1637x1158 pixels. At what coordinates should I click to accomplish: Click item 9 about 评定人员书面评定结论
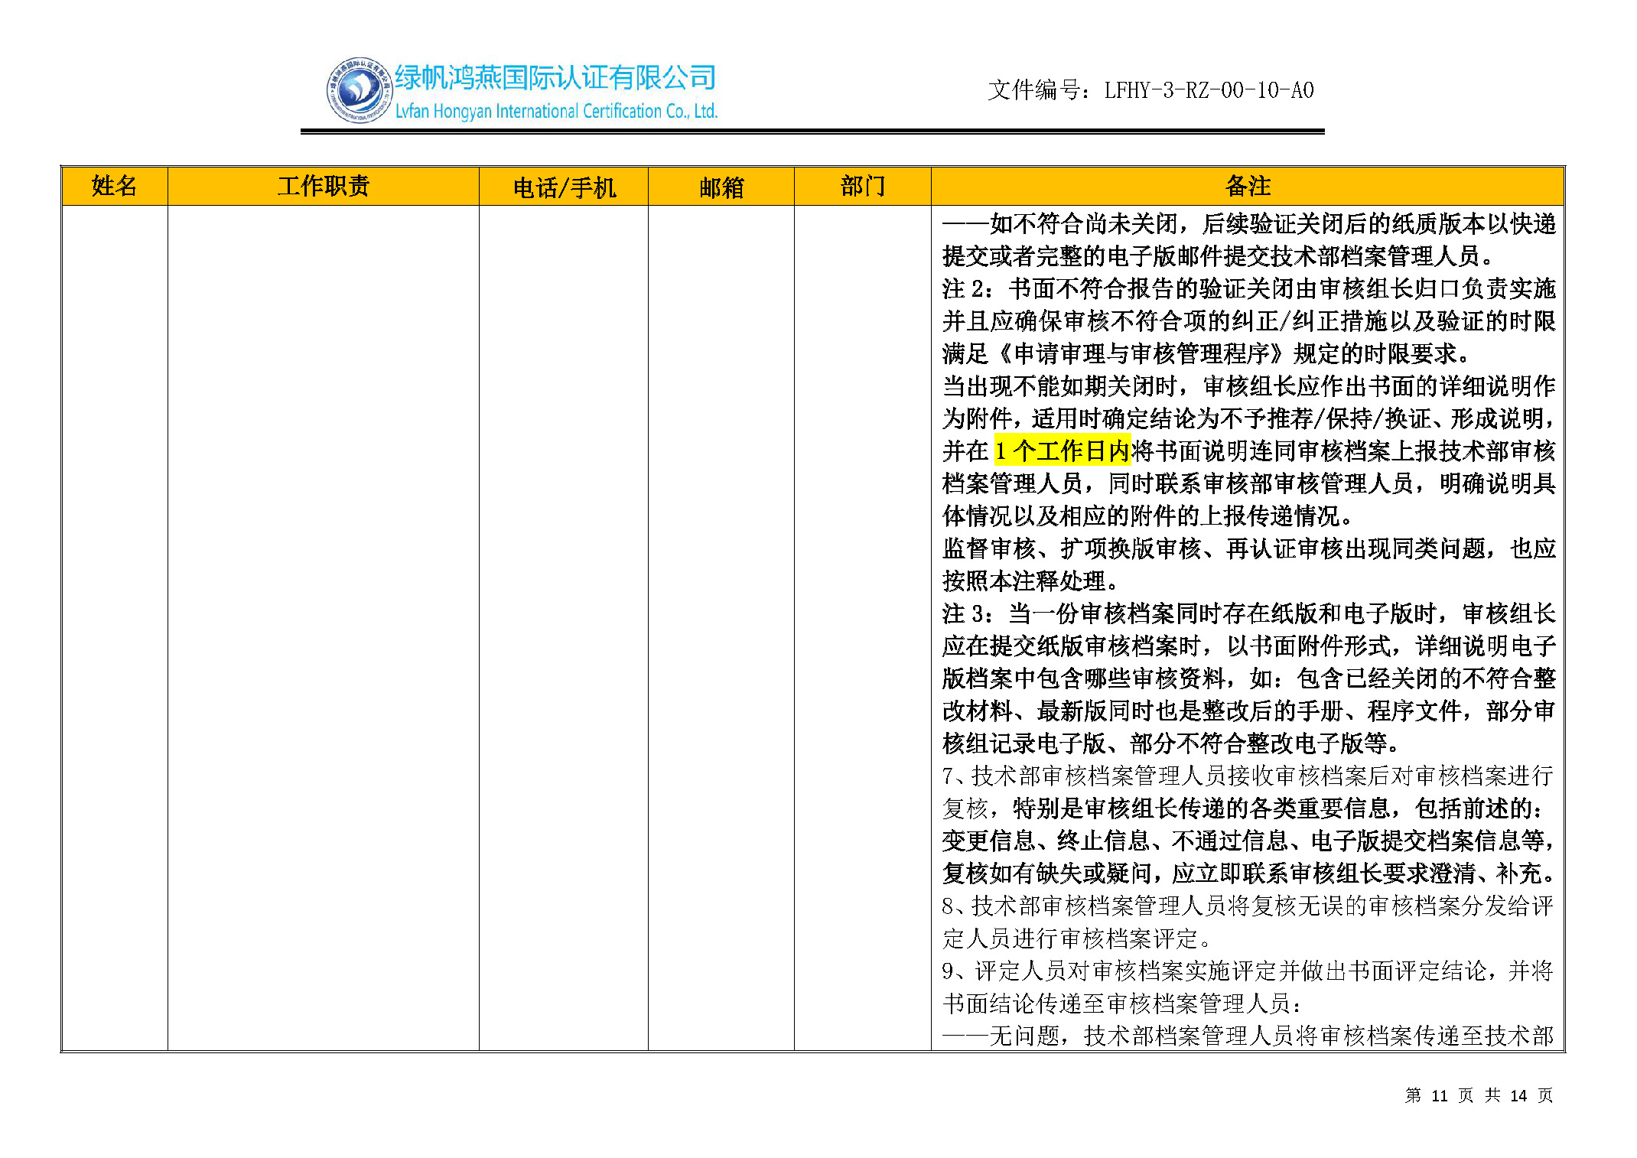1248,971
